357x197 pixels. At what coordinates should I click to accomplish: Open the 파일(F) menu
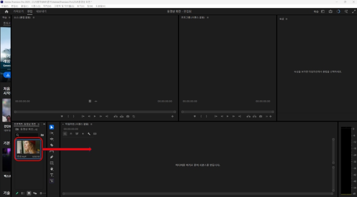[5, 6]
